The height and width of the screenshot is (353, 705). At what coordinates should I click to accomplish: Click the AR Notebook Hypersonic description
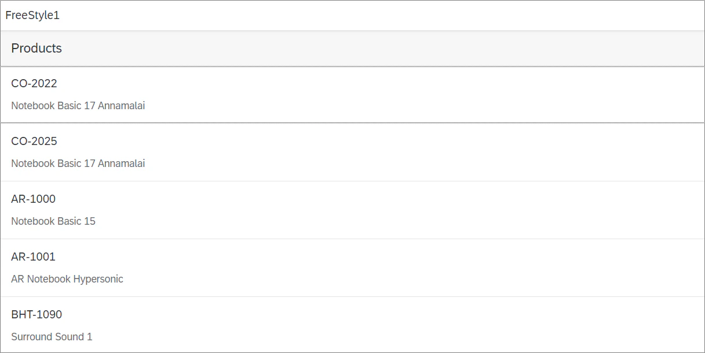(x=67, y=279)
